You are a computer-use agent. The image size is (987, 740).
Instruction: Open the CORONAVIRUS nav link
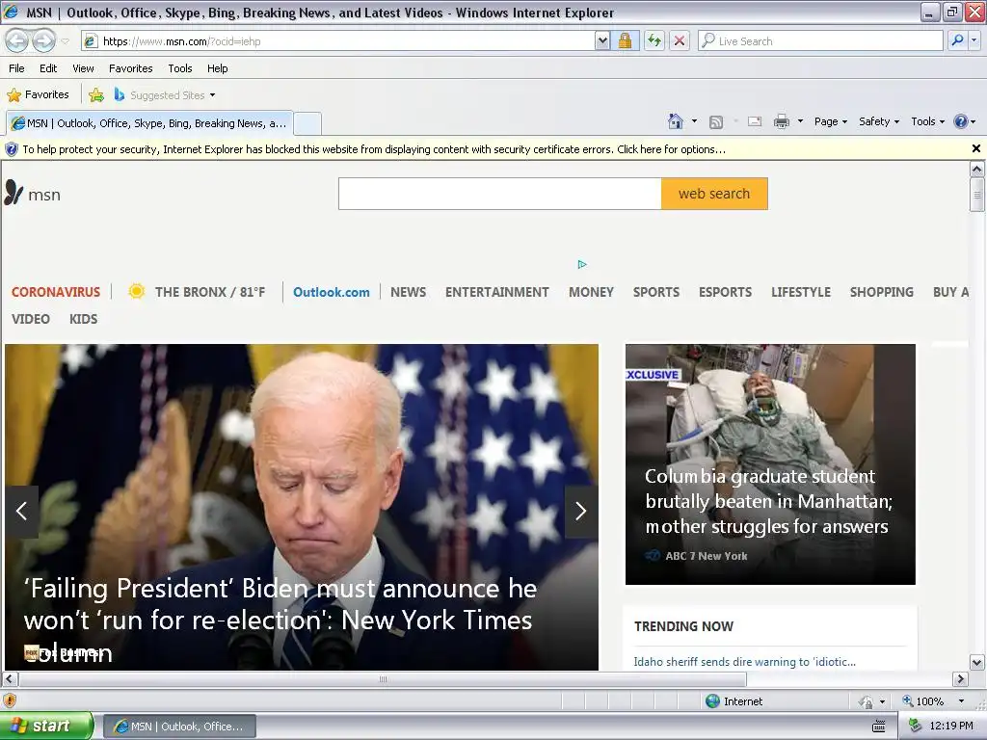(55, 292)
